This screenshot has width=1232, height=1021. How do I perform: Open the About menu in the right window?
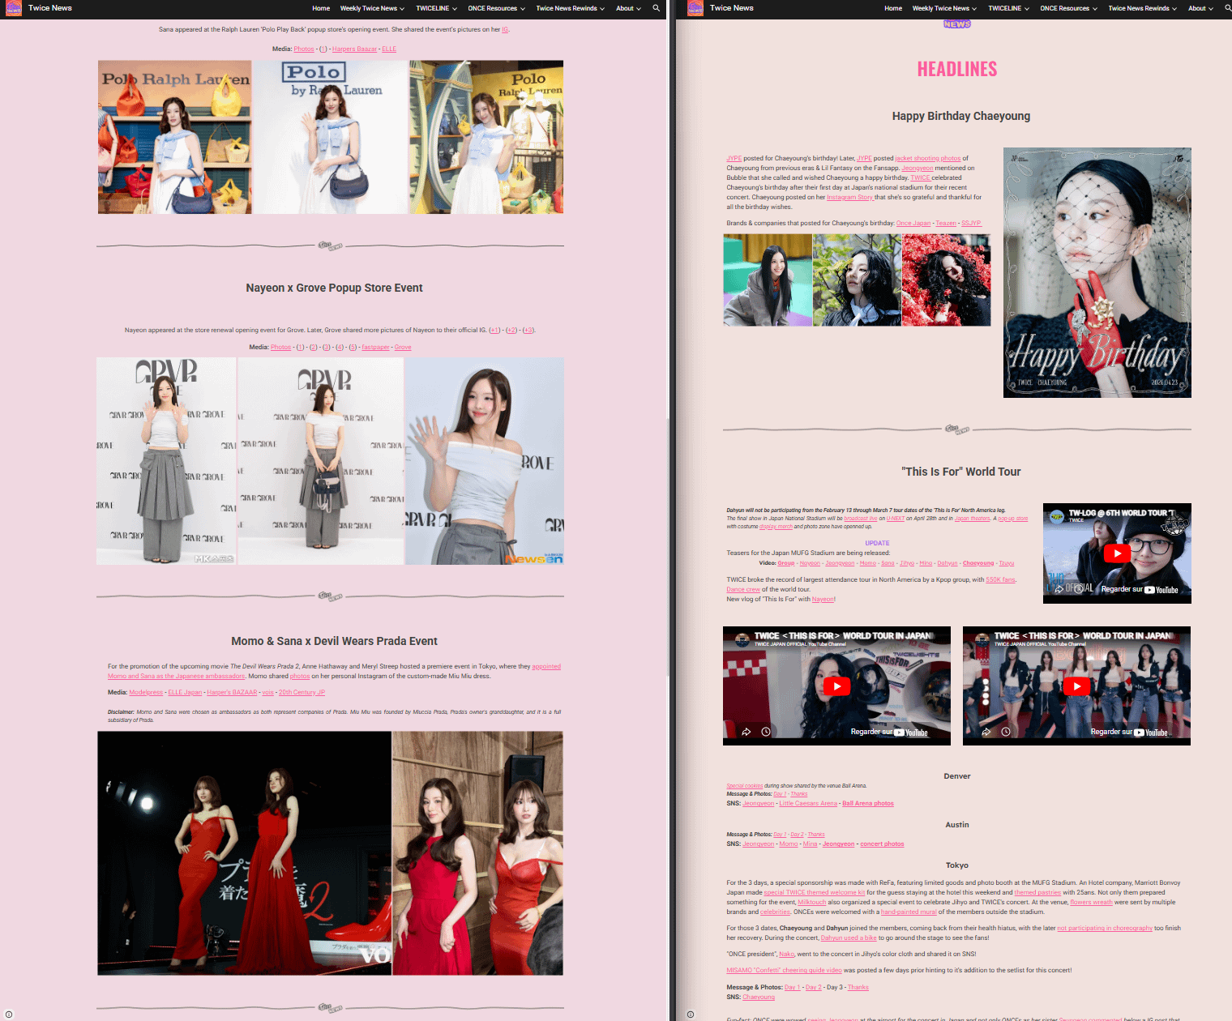[1200, 8]
